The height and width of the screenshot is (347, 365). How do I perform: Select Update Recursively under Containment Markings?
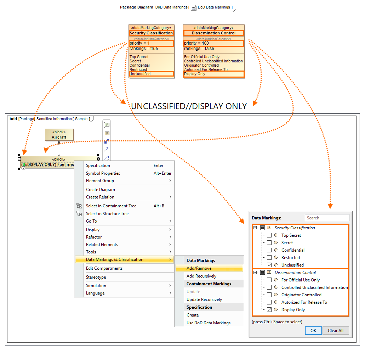pos(209,300)
